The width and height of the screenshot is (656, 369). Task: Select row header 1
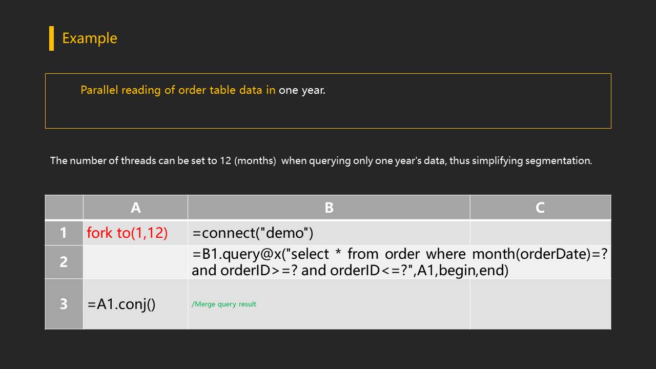(x=64, y=233)
